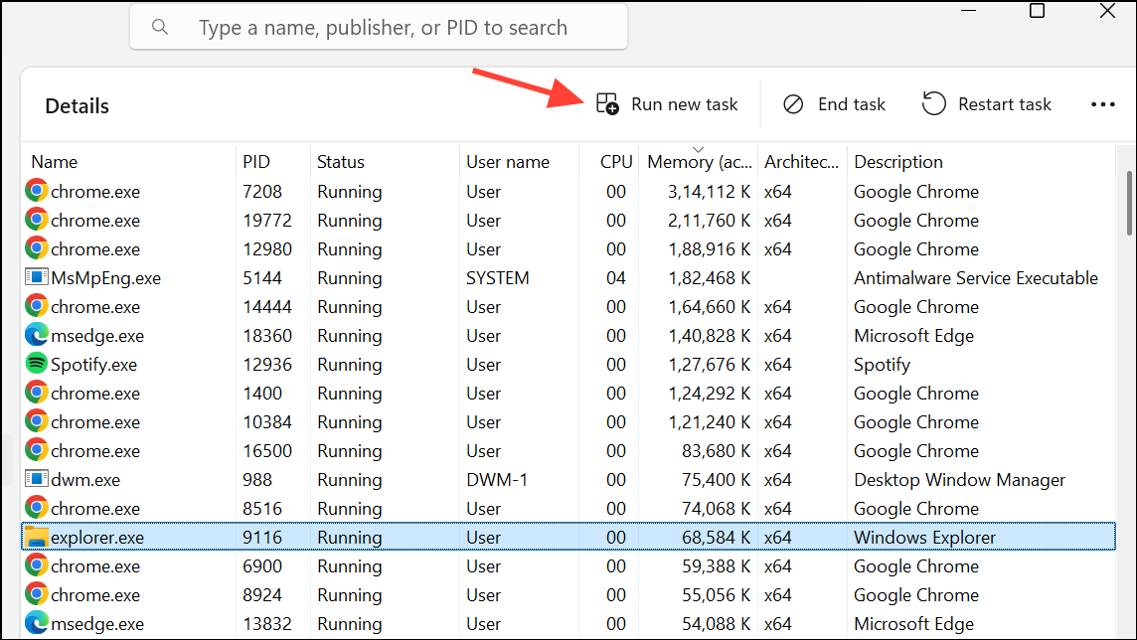Focus the name, publisher, or PID search box
The width and height of the screenshot is (1137, 640).
pos(398,27)
